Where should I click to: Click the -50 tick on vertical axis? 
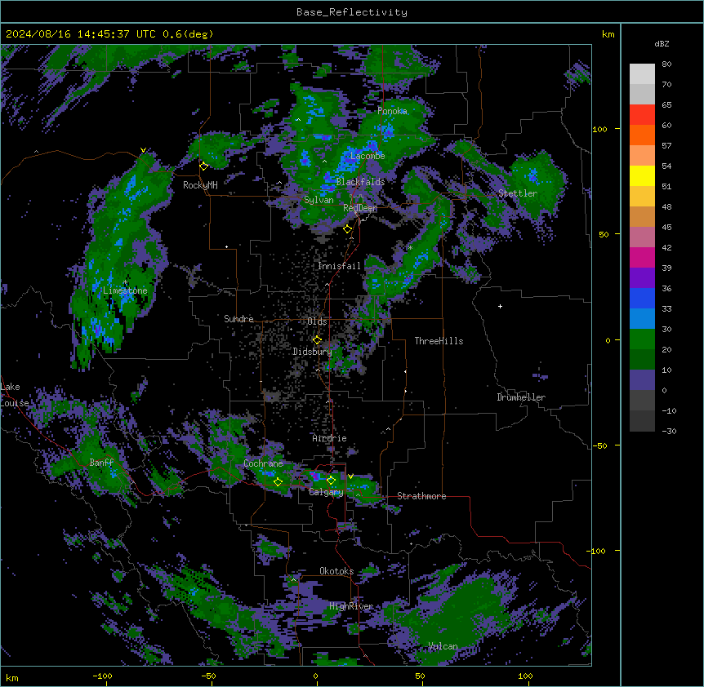[x=599, y=445]
